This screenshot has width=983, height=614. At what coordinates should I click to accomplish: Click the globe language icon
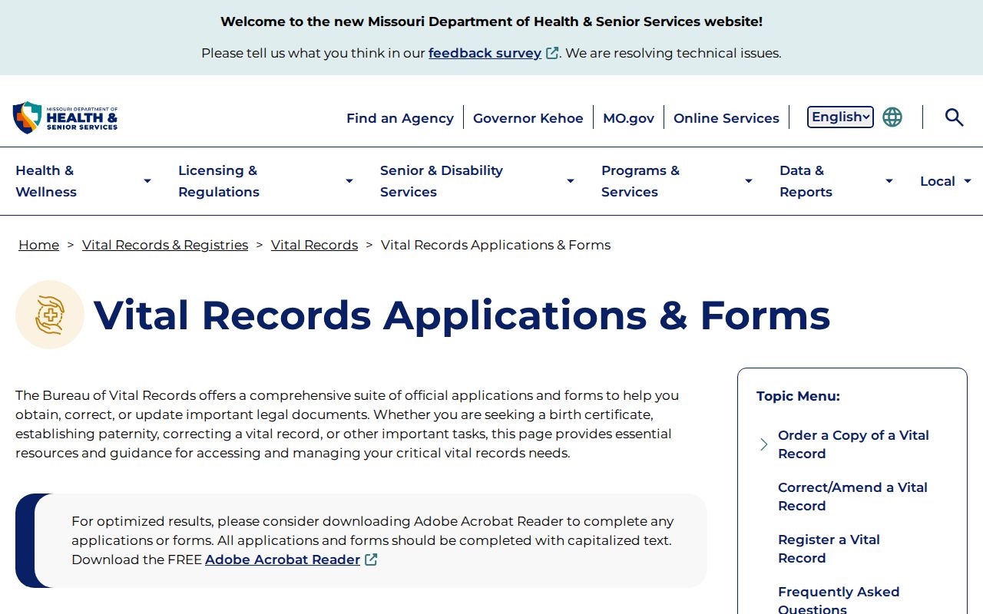tap(892, 117)
